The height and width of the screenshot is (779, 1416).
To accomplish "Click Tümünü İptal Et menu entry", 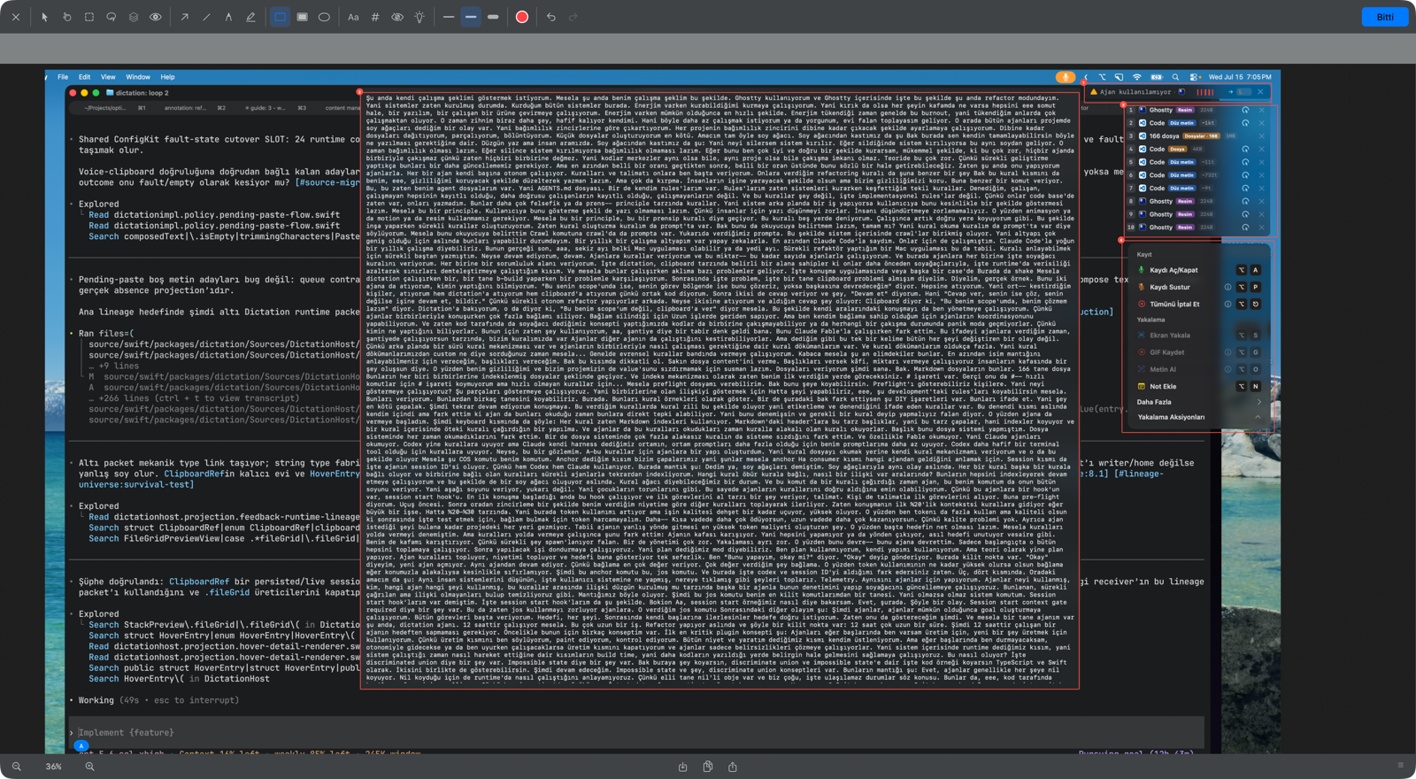I will pyautogui.click(x=1199, y=304).
